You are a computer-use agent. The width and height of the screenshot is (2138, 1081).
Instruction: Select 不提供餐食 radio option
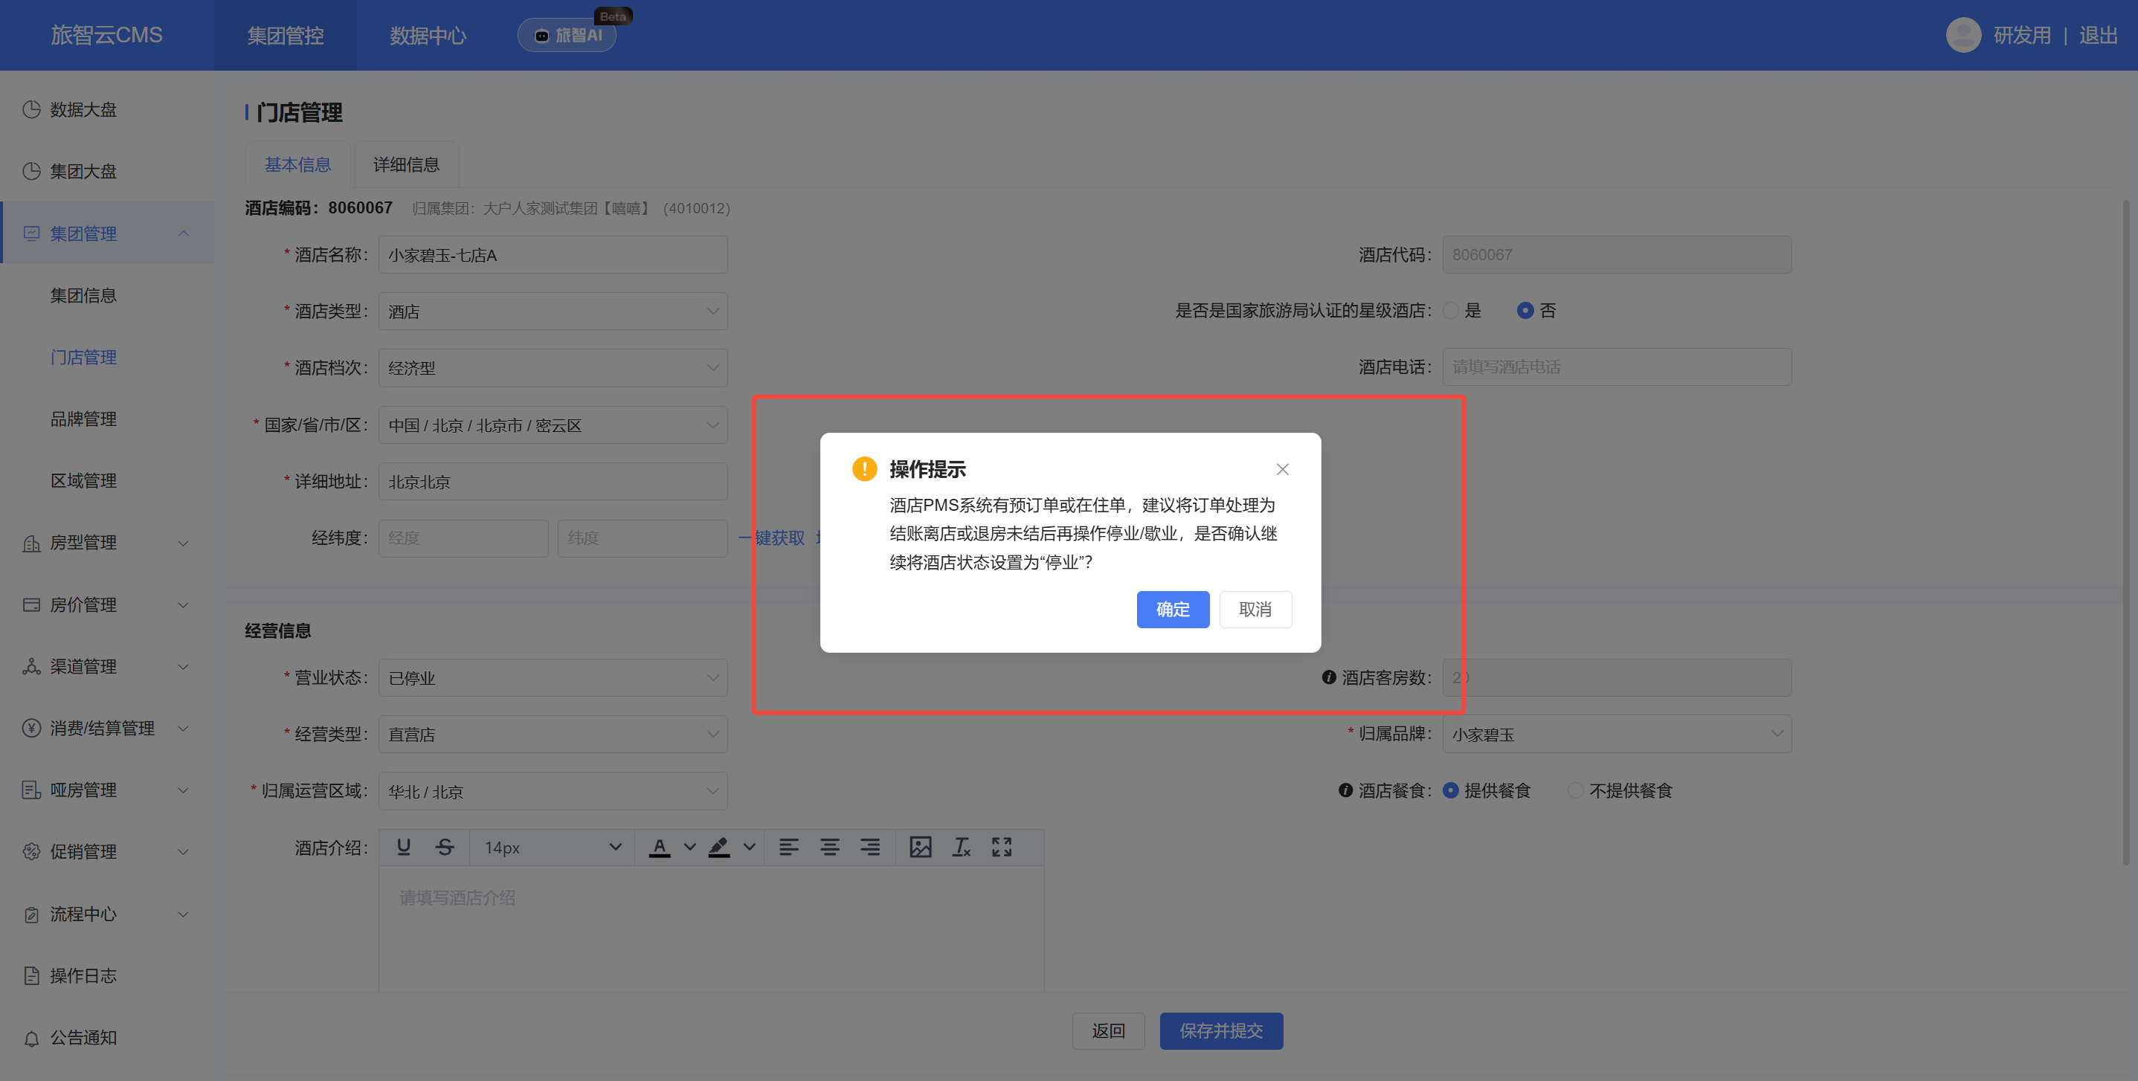[1574, 790]
